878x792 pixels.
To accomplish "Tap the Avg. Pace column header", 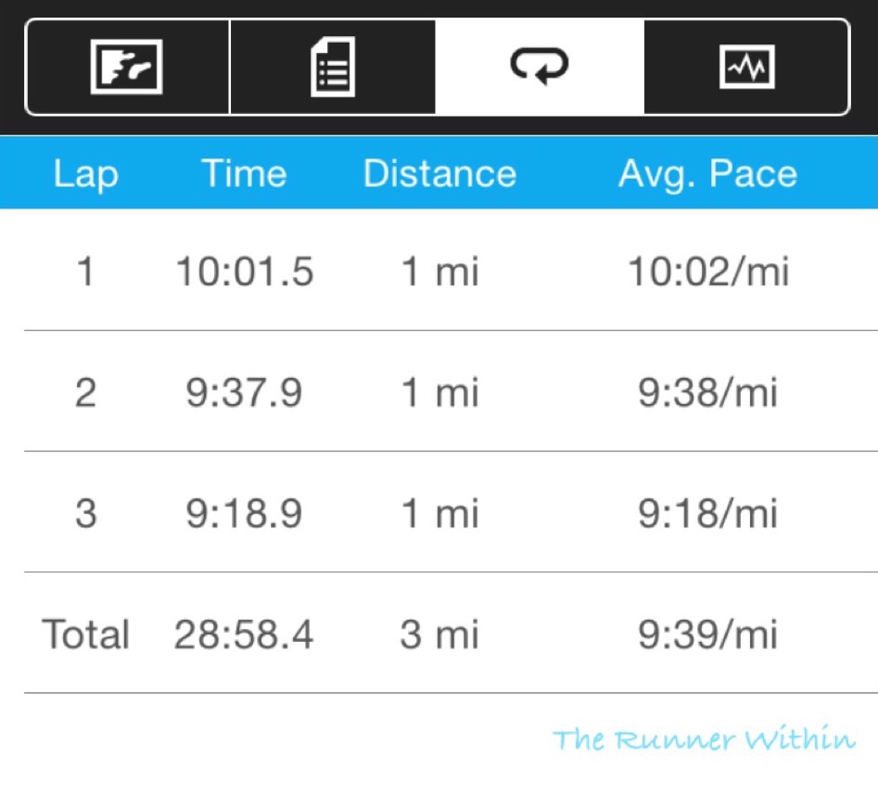I will (x=707, y=174).
